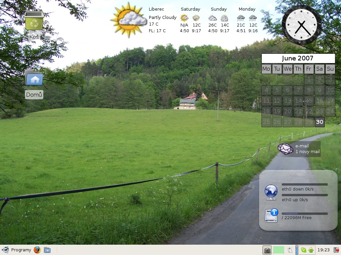Click the 19:23 panel clock
Image resolution: width=341 pixels, height=255 pixels.
click(x=323, y=250)
